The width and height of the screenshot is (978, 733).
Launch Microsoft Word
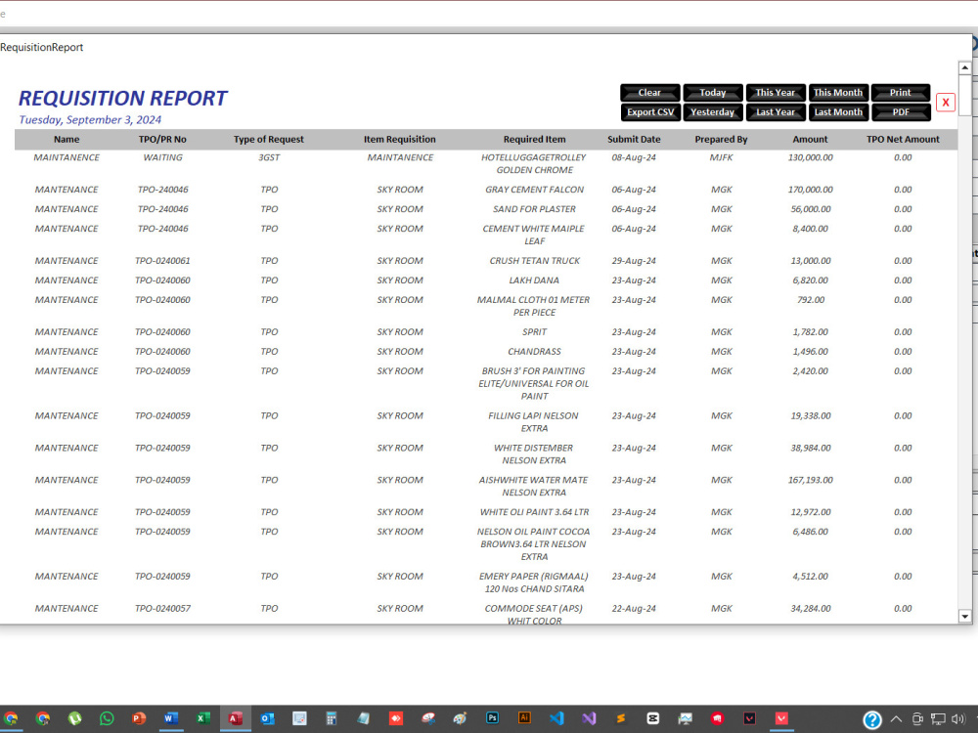point(171,718)
